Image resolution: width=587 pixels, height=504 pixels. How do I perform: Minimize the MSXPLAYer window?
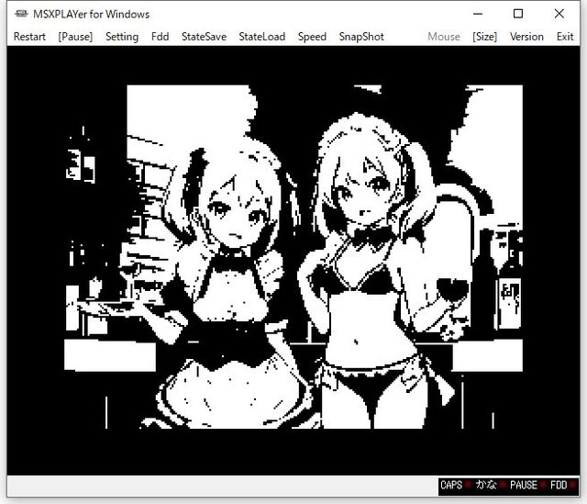pyautogui.click(x=478, y=14)
